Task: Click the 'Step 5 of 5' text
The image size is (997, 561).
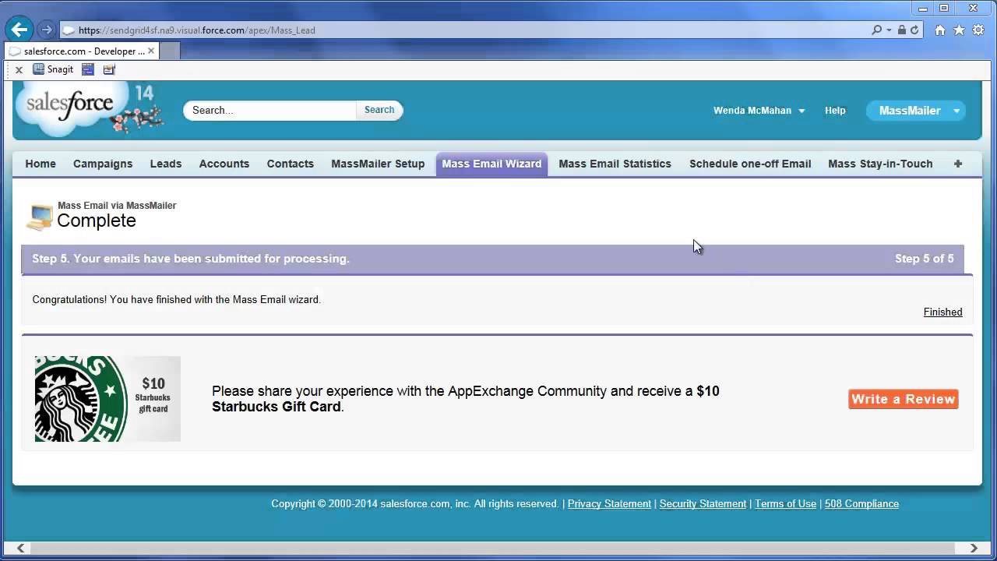Action: coord(924,259)
